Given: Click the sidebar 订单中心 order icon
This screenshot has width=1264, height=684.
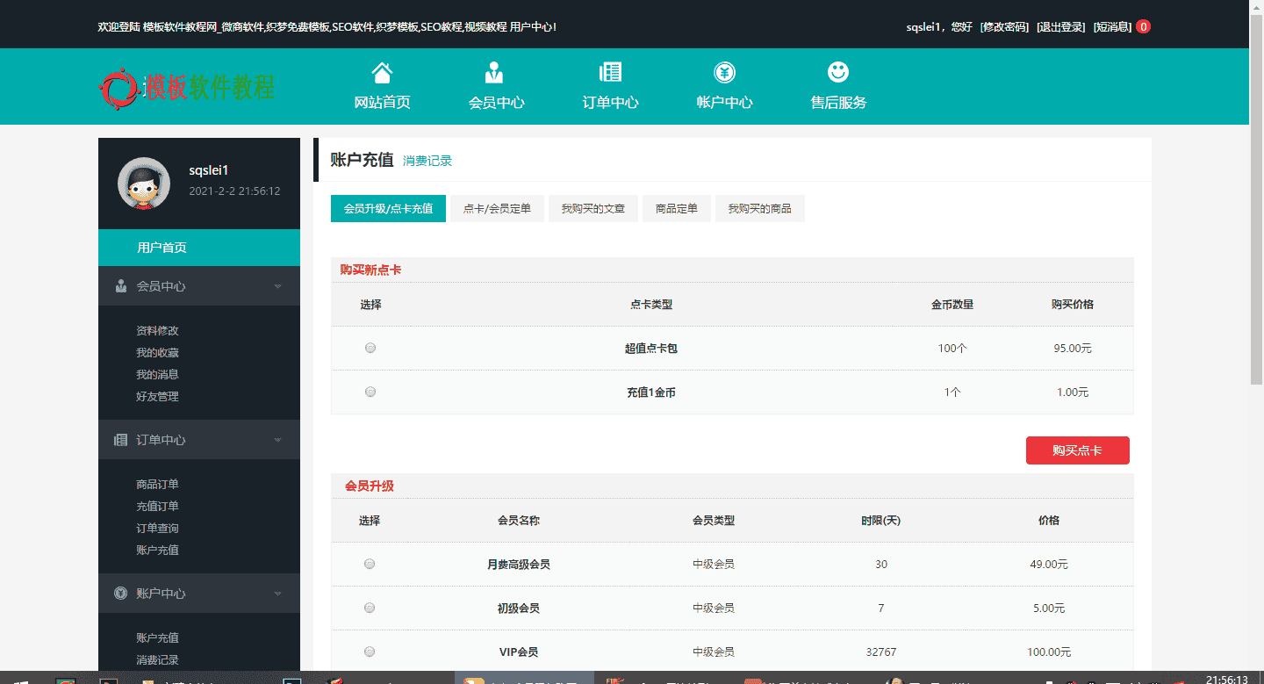Looking at the screenshot, I should coord(119,439).
